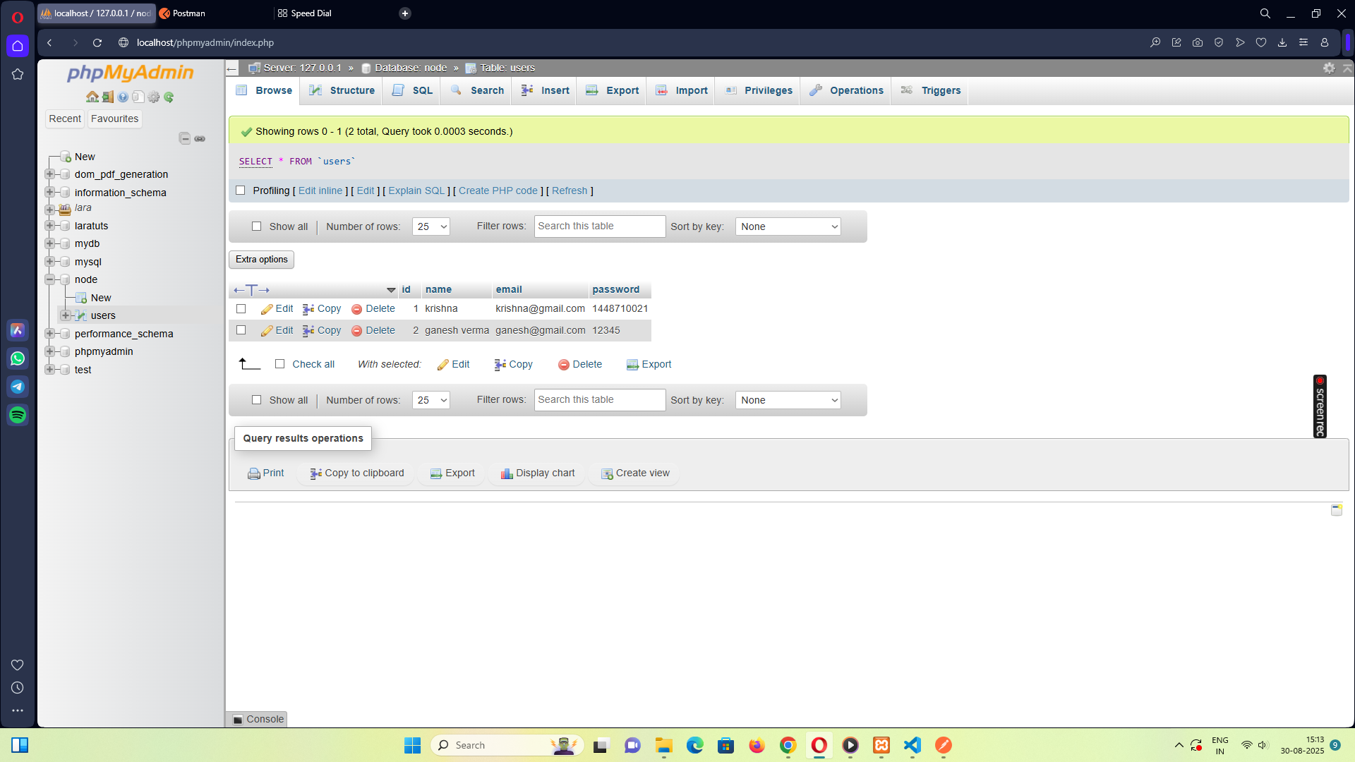
Task: Collapse the node database tree node
Action: (49, 279)
